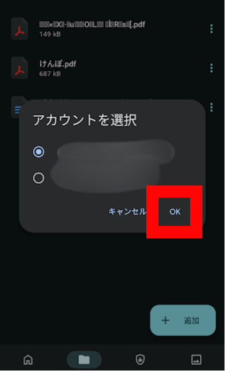The height and width of the screenshot is (371, 225).
Task: Open the image gallery tab icon
Action: (197, 359)
